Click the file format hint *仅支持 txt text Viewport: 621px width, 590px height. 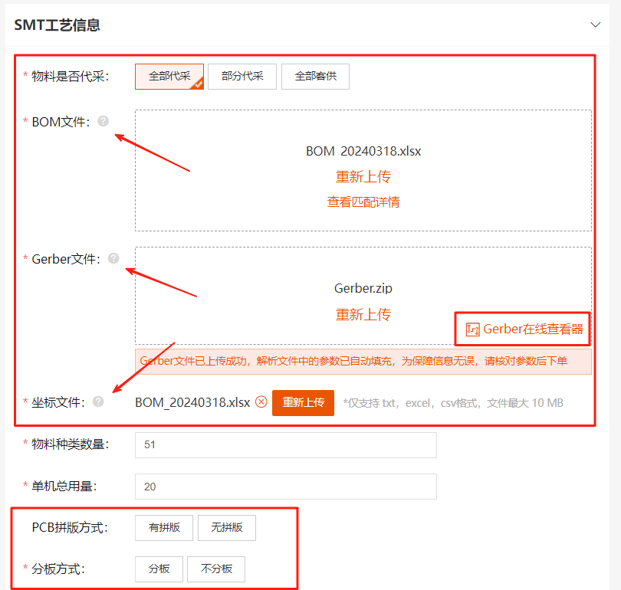point(453,403)
